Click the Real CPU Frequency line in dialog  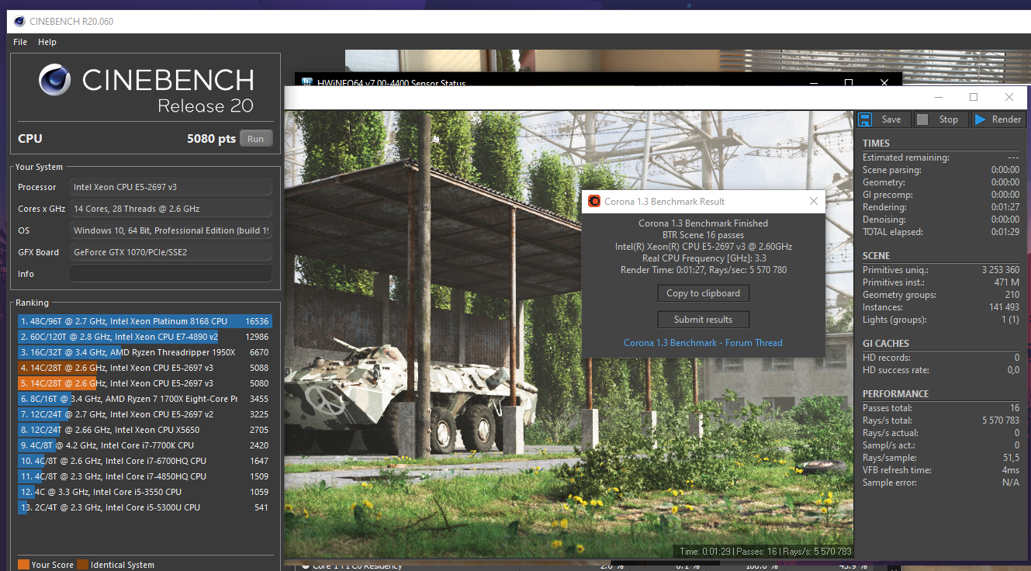703,258
